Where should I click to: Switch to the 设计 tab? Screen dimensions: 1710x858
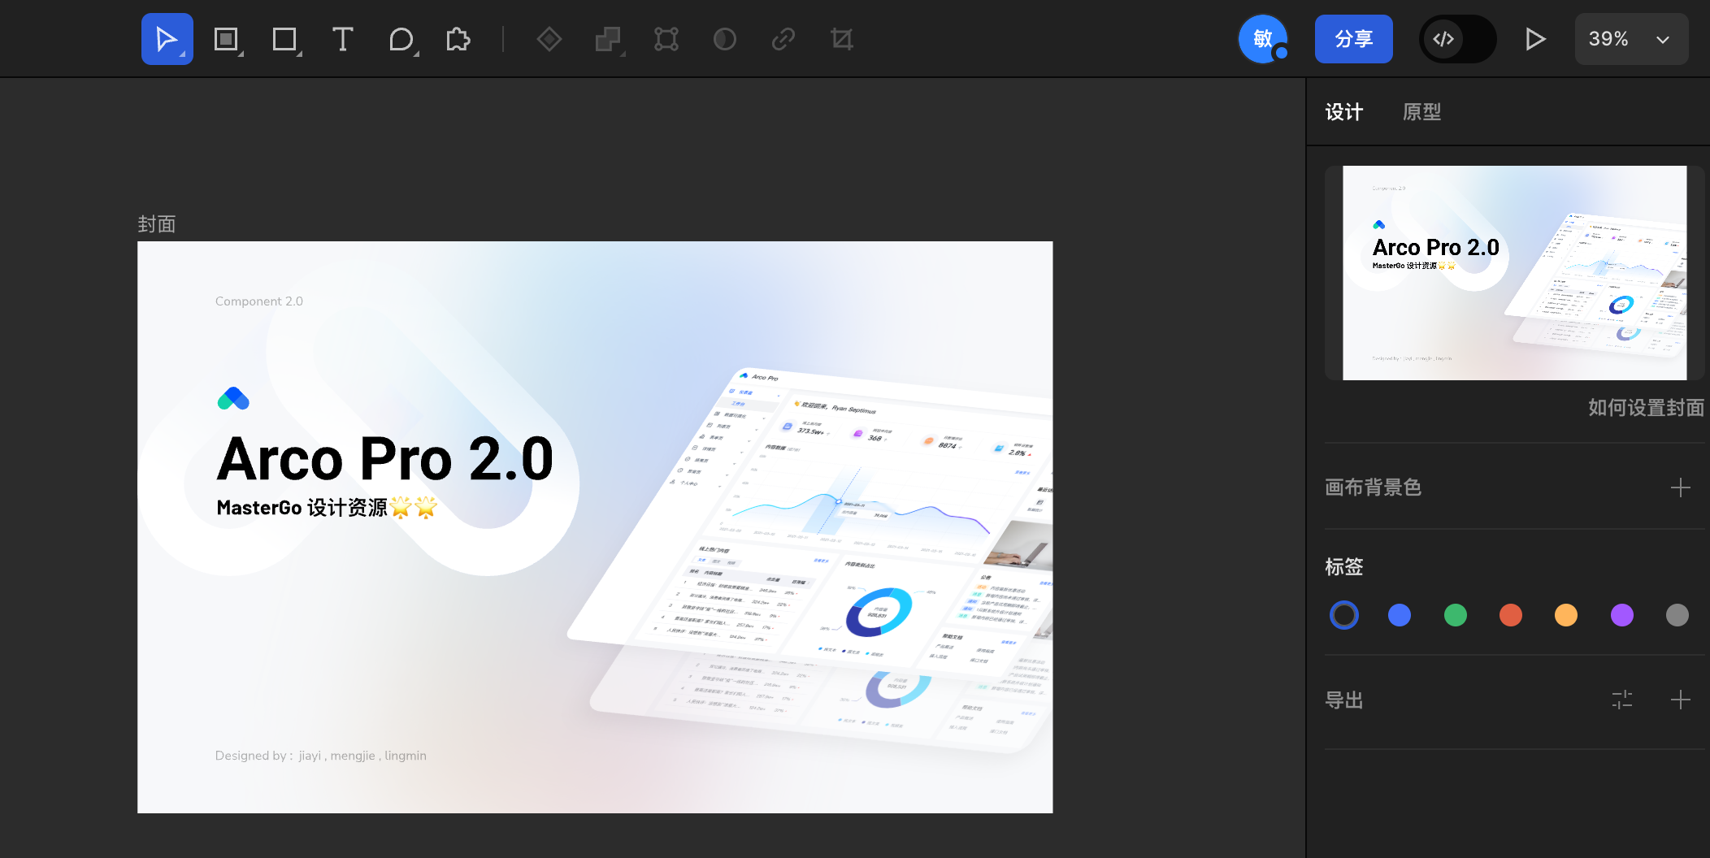click(x=1344, y=112)
